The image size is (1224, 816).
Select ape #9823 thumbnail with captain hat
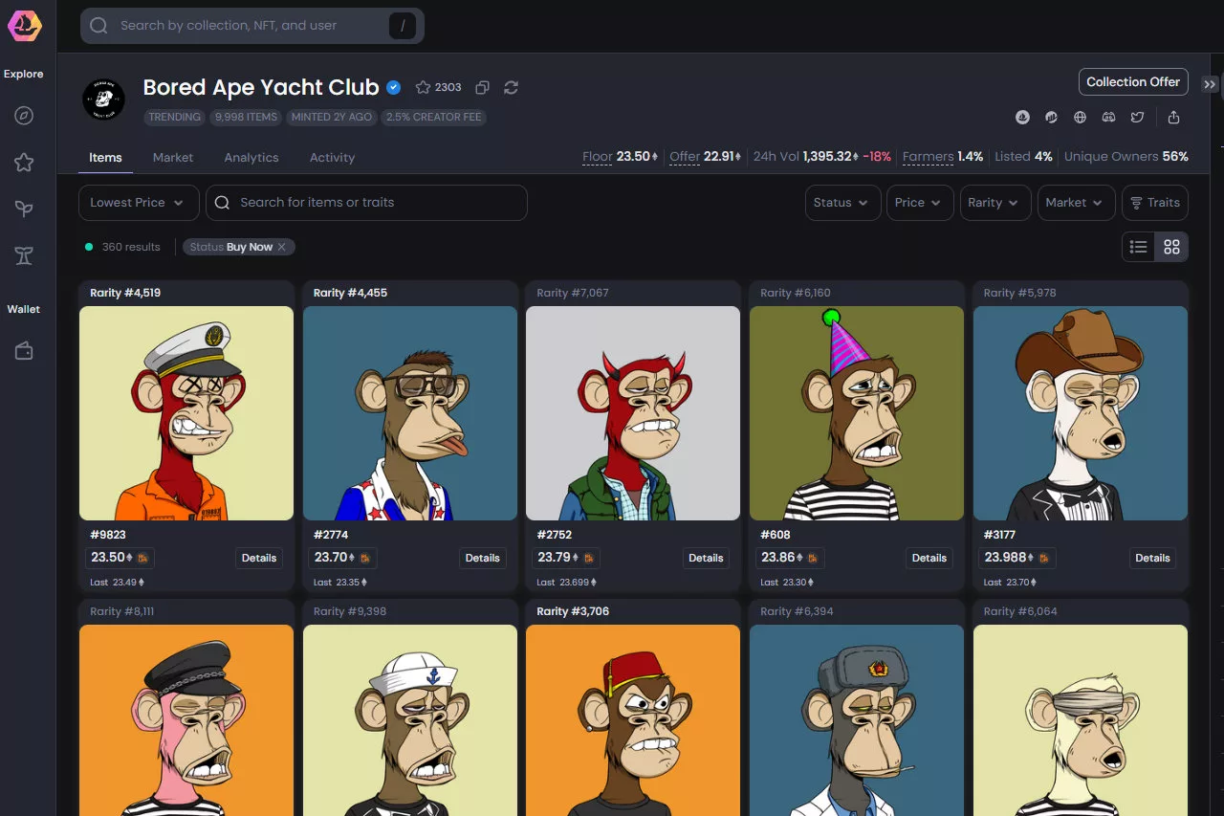tap(186, 413)
